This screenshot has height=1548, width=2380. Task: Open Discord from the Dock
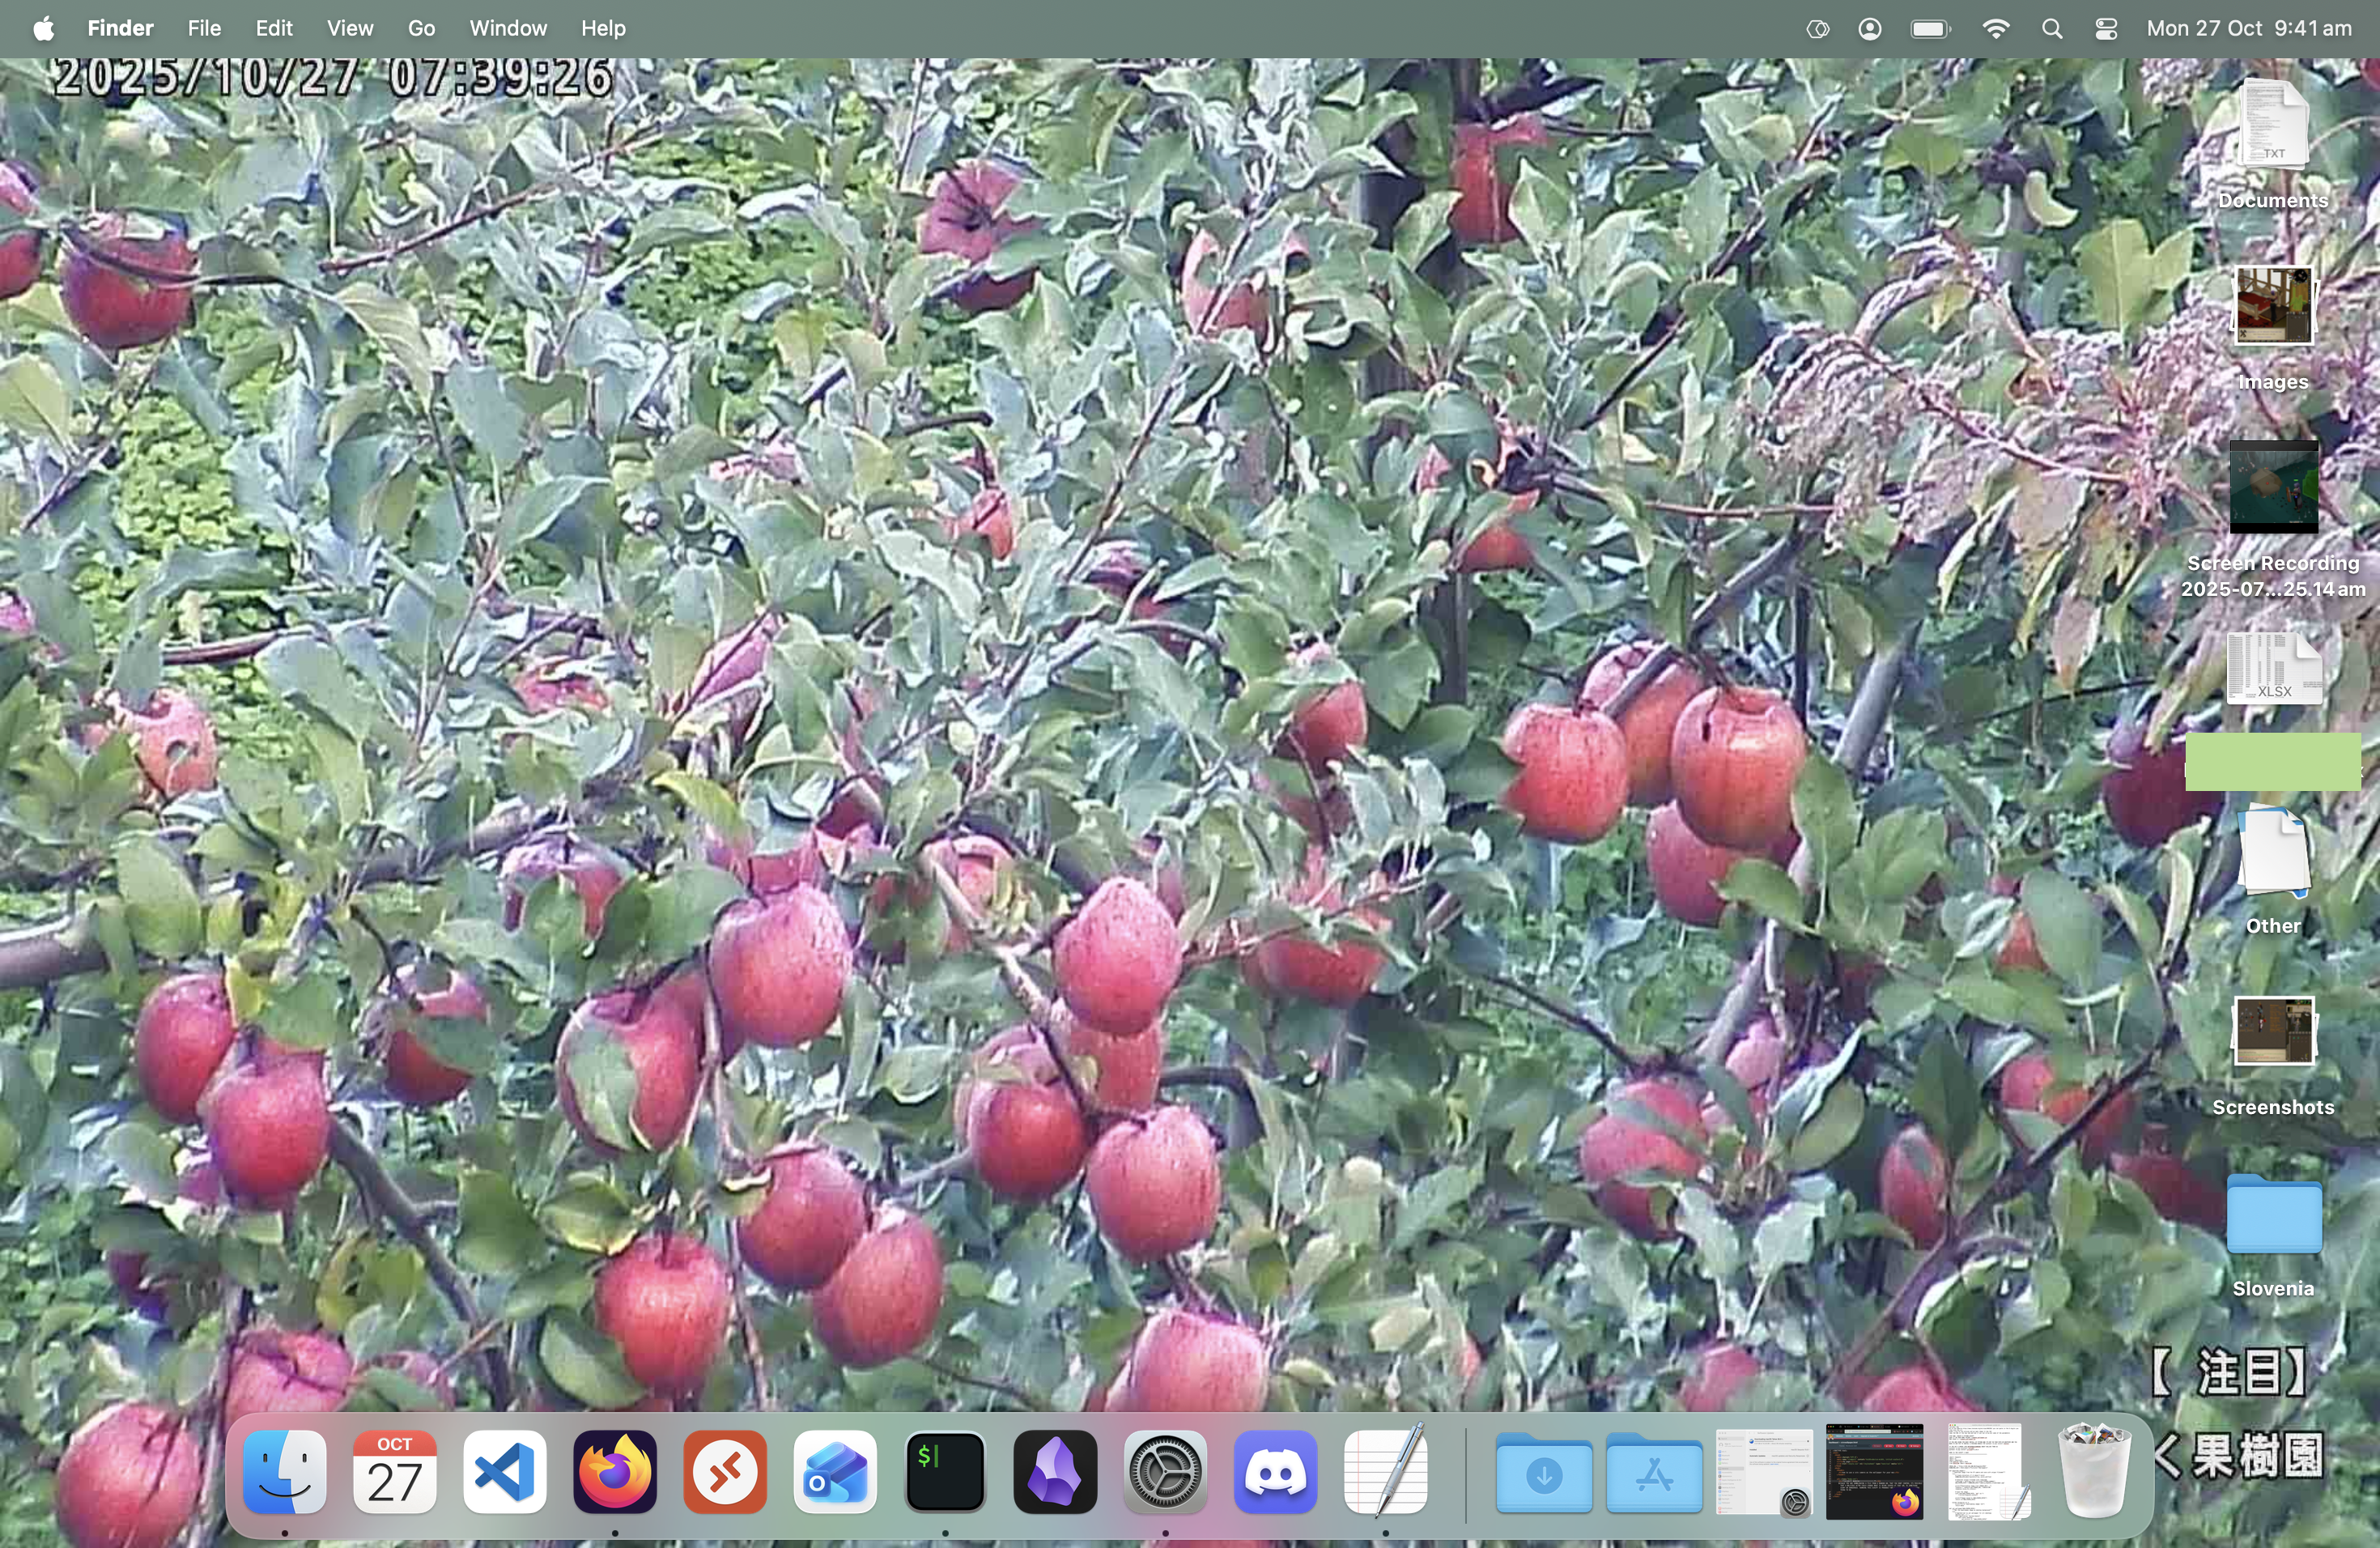[x=1275, y=1472]
